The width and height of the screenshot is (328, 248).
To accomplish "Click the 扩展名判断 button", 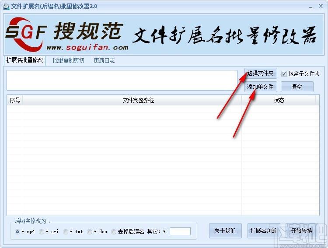I will [x=264, y=231].
